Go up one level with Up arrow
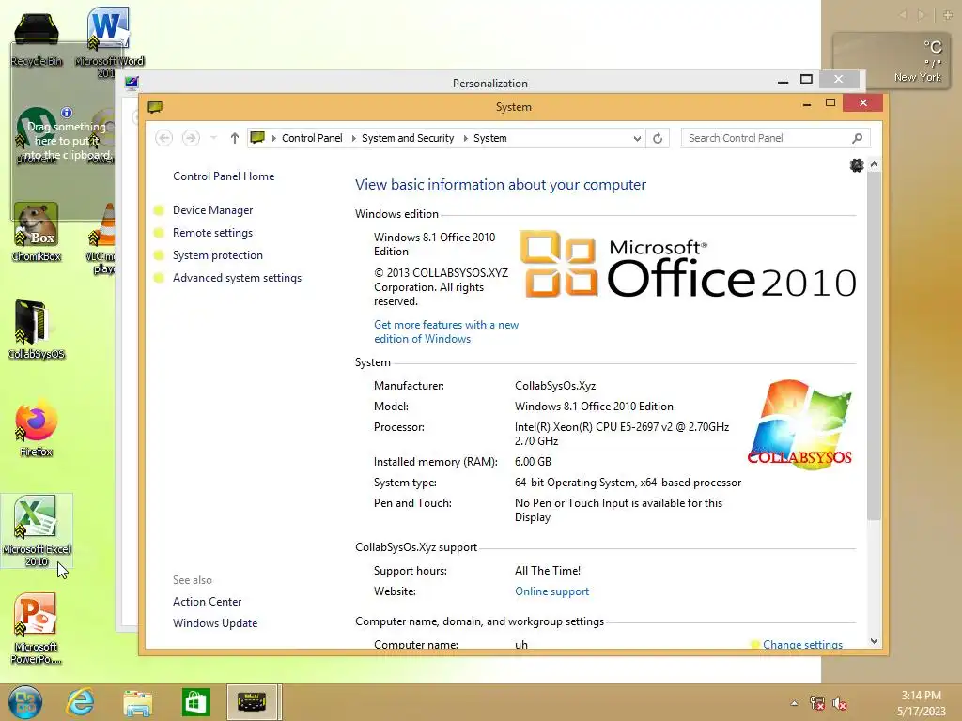 coord(234,138)
